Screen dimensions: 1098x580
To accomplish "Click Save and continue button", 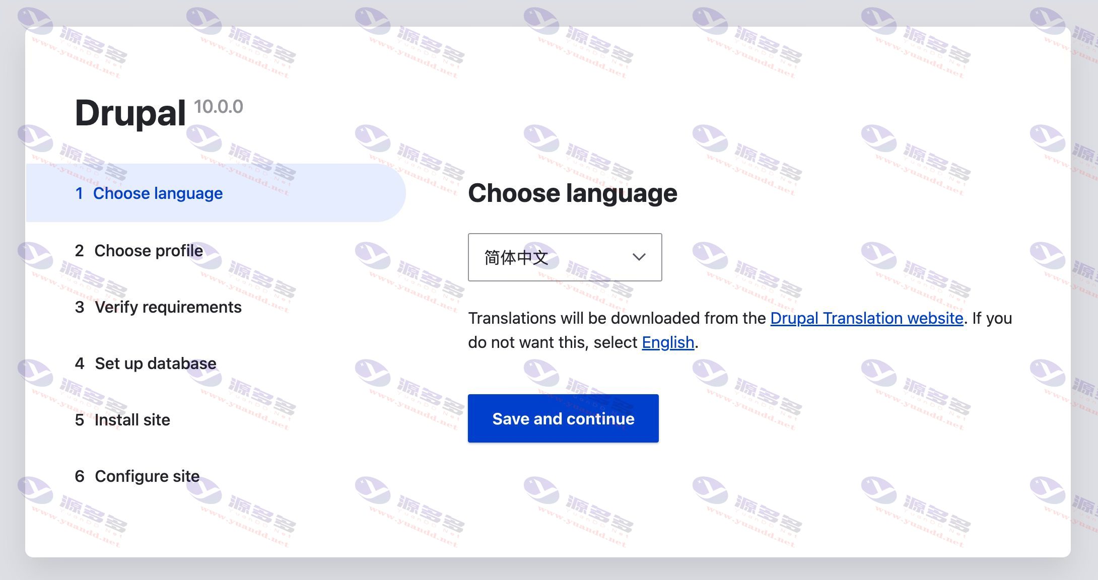I will tap(563, 418).
